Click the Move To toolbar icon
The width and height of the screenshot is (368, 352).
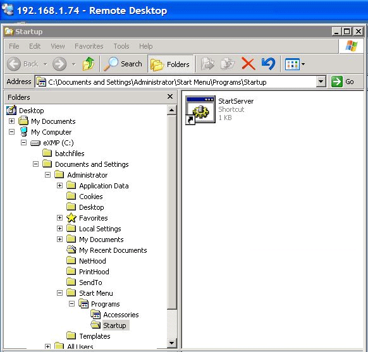pyautogui.click(x=207, y=64)
